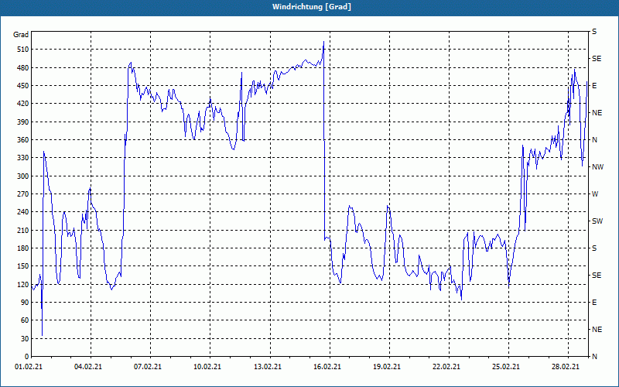Click the 'SE' label beside the 480 gridline
The width and height of the screenshot is (619, 387).
pos(597,59)
